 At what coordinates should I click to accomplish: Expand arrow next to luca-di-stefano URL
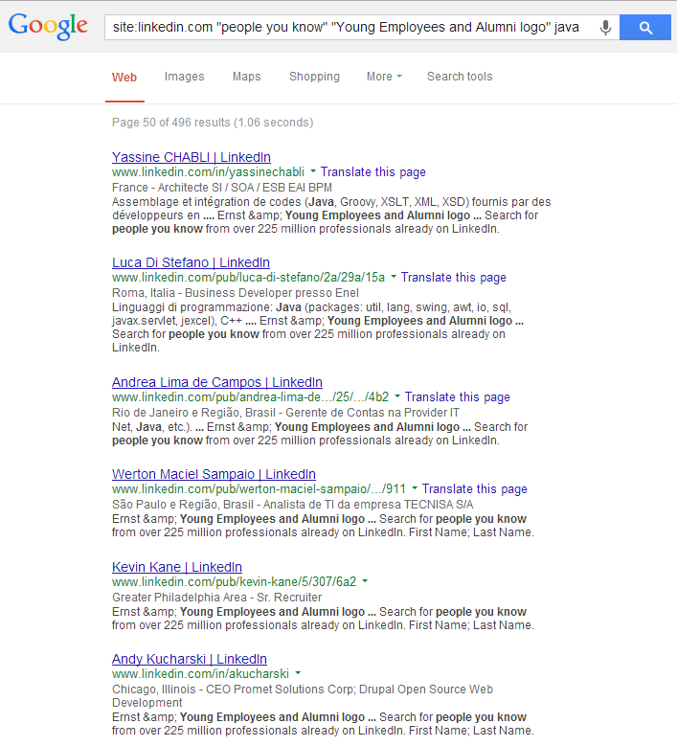[394, 276]
